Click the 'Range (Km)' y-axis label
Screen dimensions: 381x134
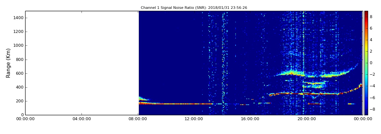[x=8, y=63]
